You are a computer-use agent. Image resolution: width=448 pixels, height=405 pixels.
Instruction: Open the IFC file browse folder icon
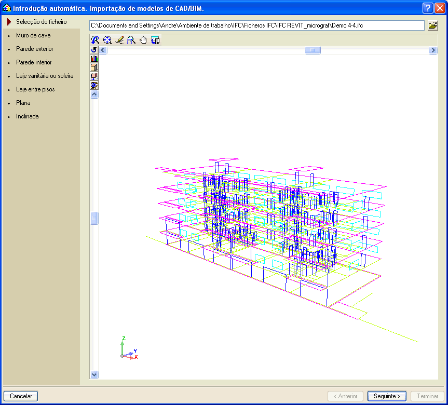tap(432, 25)
